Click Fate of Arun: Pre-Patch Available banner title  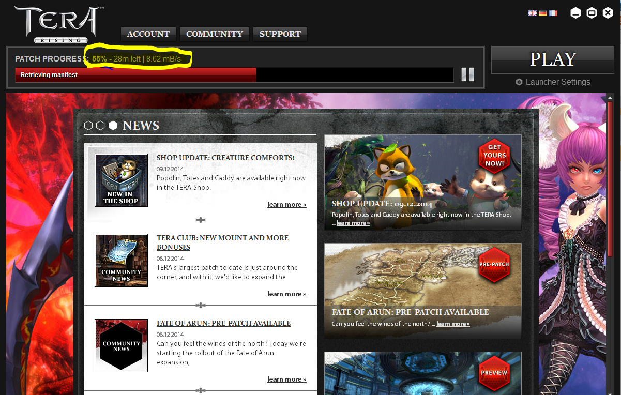pyautogui.click(x=410, y=312)
